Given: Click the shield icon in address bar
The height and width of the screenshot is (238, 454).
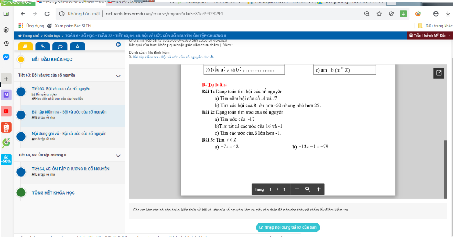Looking at the screenshot, I should click(x=391, y=14).
